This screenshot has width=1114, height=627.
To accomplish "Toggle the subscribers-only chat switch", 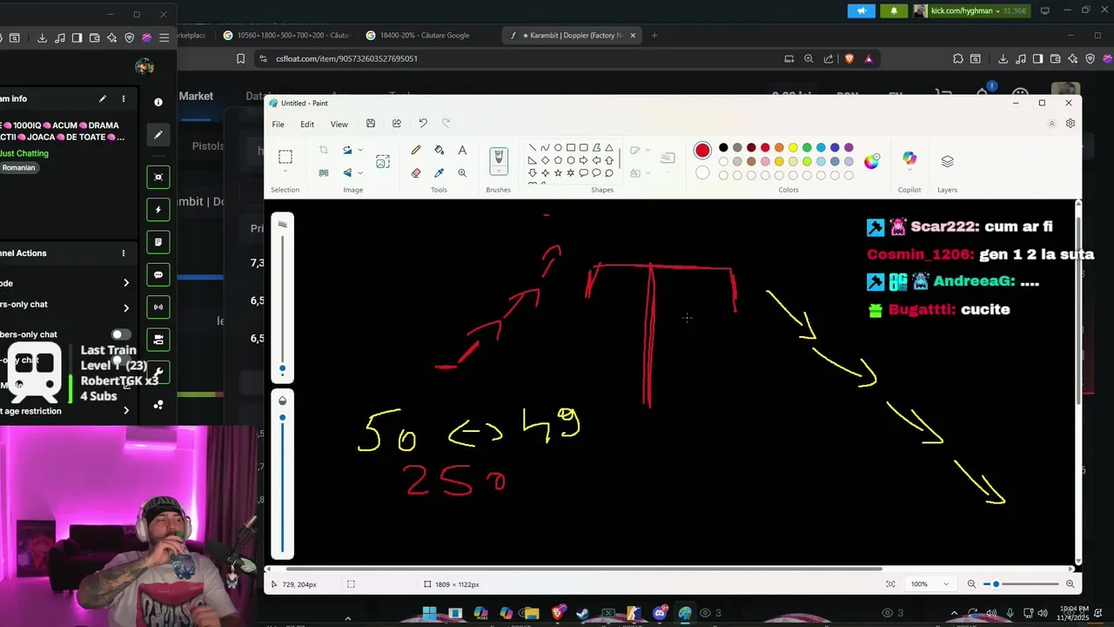I will click(x=122, y=334).
